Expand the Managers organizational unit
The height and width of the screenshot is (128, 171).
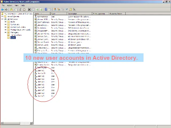pos(5,32)
